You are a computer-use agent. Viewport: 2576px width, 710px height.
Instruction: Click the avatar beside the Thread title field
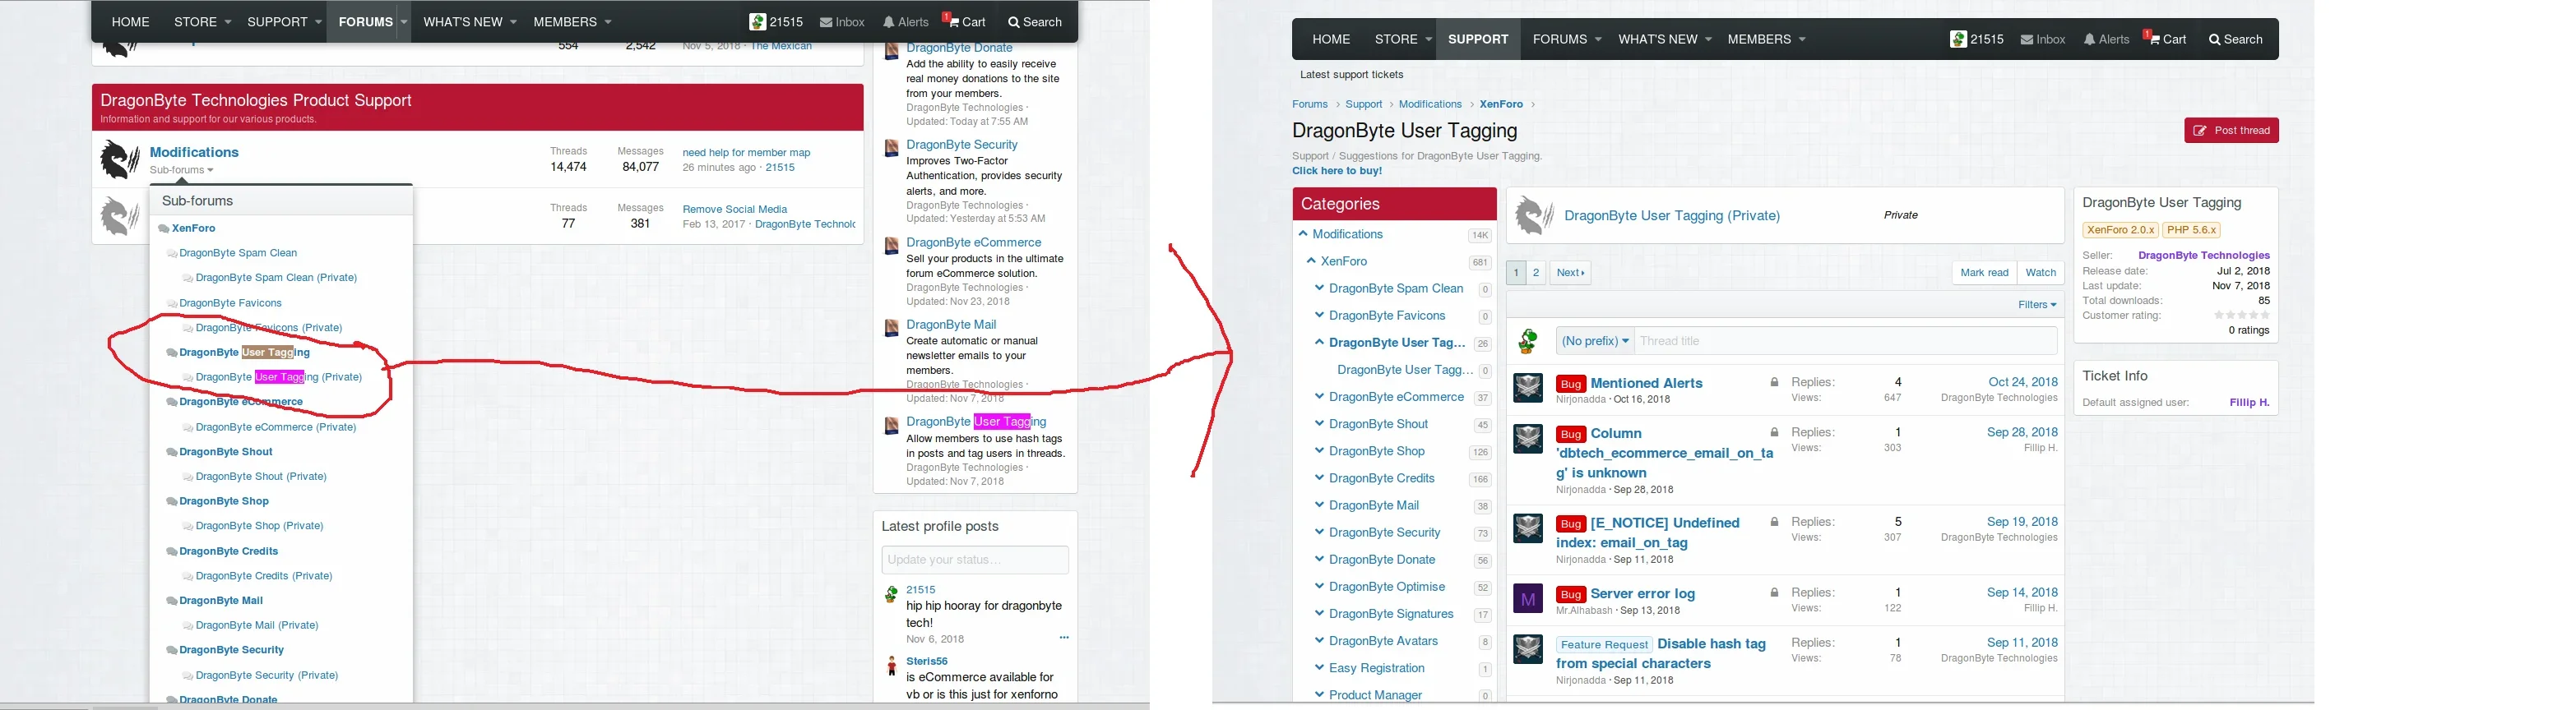pos(1528,342)
